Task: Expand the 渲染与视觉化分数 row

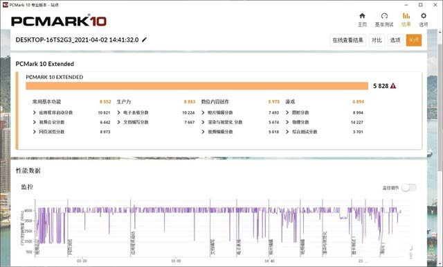Action: coord(203,122)
